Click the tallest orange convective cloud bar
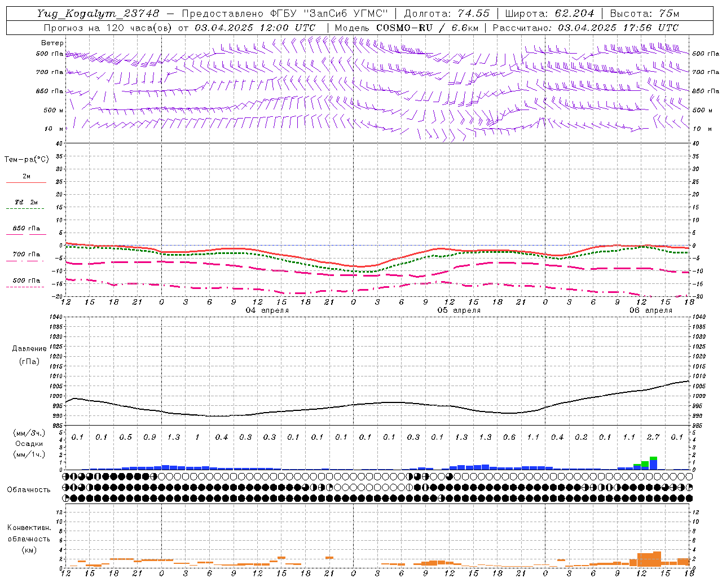This screenshot has height=578, width=722. coord(657,559)
